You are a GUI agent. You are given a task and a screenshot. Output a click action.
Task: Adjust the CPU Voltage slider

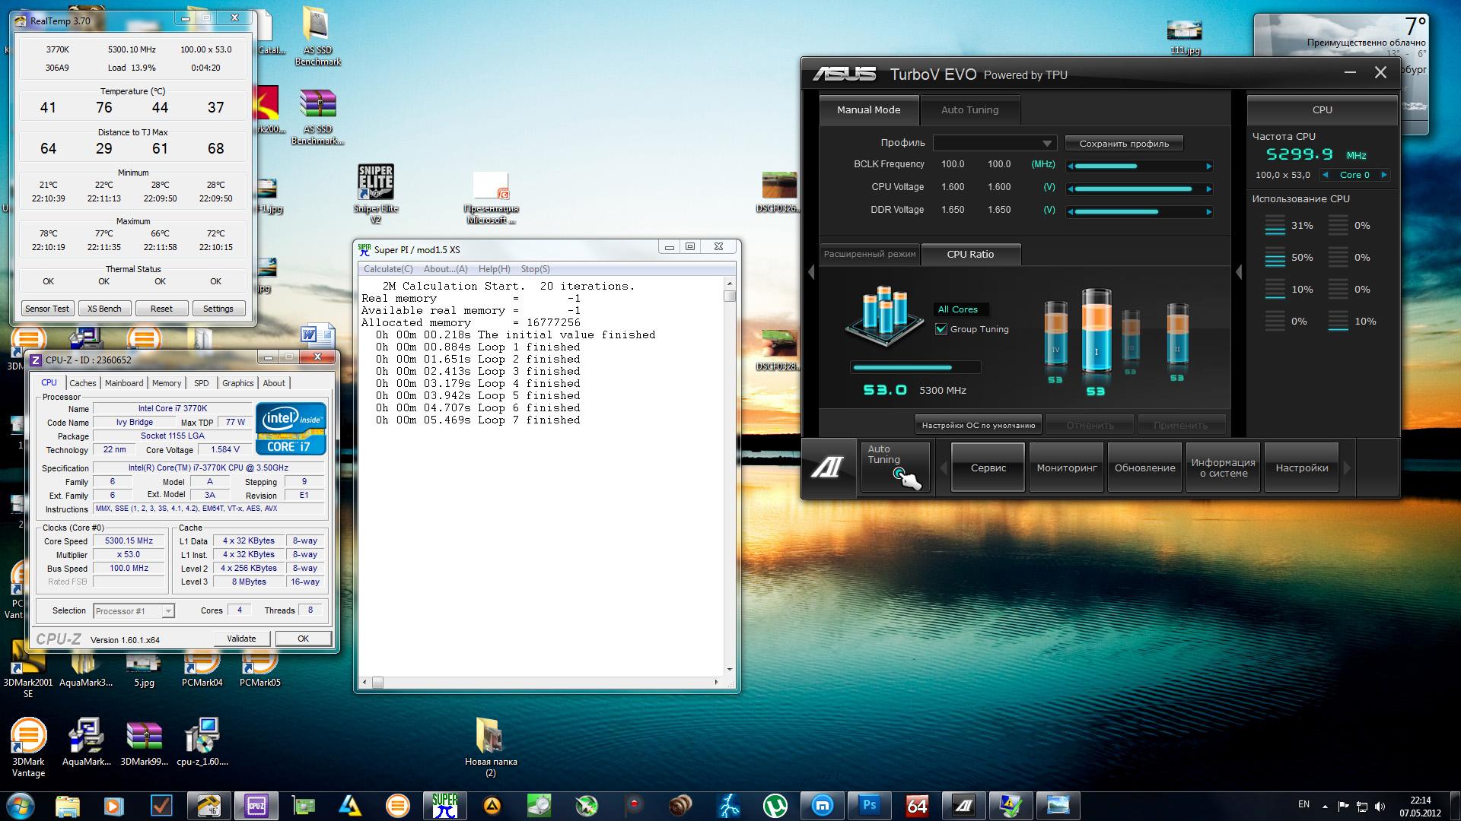point(1139,189)
